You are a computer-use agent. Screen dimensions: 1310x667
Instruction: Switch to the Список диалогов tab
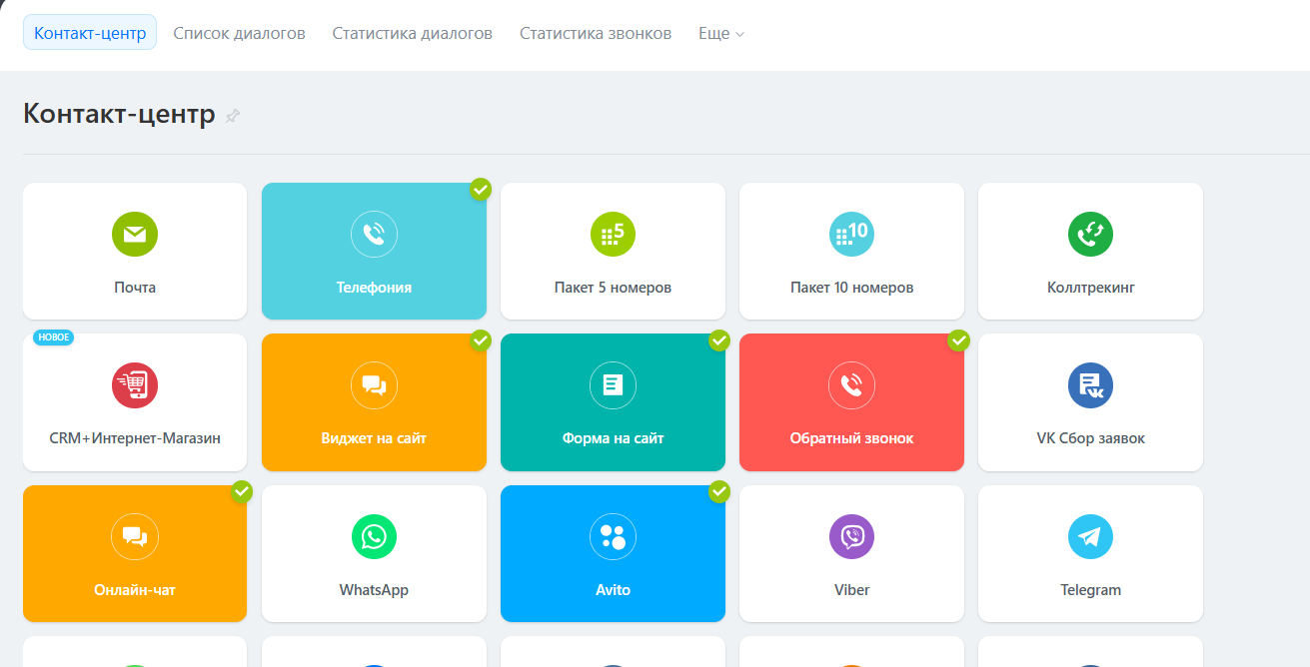[239, 33]
